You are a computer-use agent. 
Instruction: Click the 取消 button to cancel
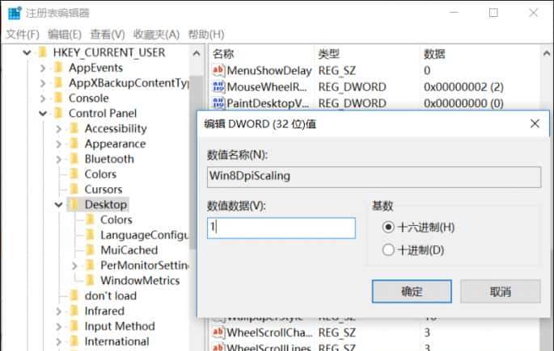(x=501, y=291)
